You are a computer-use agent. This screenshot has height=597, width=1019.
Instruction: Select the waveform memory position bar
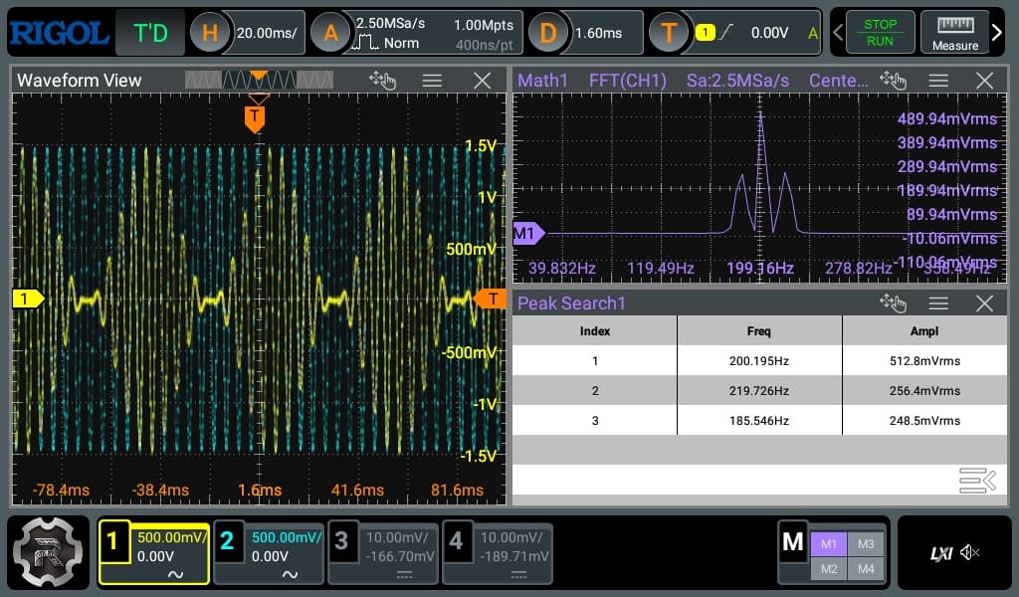click(259, 80)
